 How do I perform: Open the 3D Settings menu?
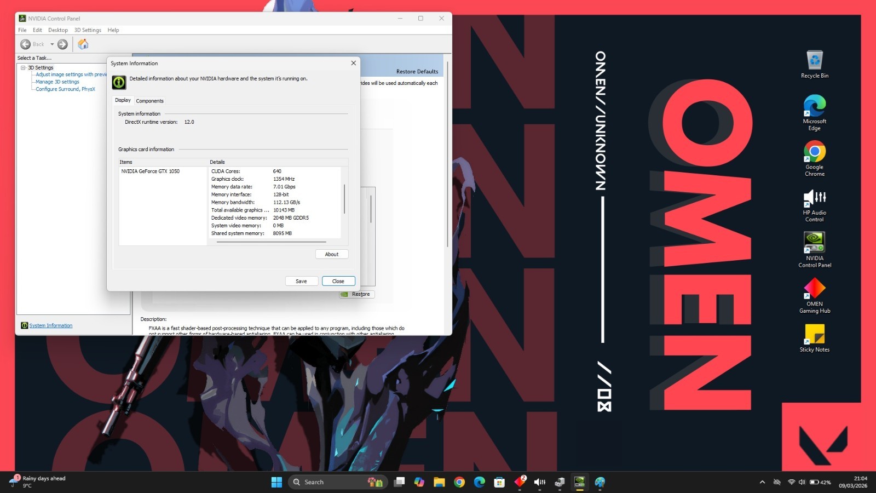click(88, 30)
